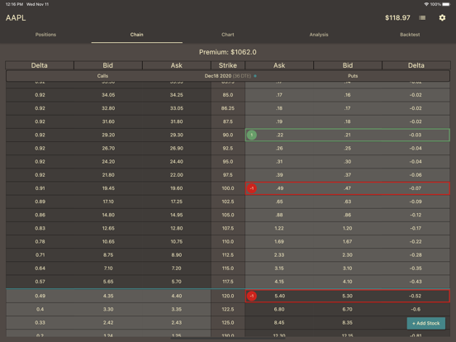The image size is (456, 342).
Task: Select call bid 14.80 at strike 105.0
Action: [108, 215]
